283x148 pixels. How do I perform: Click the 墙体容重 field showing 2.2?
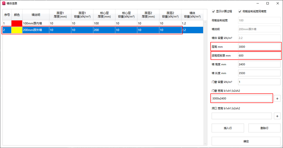pos(259,38)
